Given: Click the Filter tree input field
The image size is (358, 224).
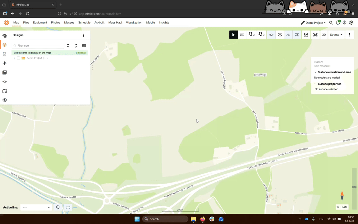Looking at the screenshot, I should pos(38,46).
